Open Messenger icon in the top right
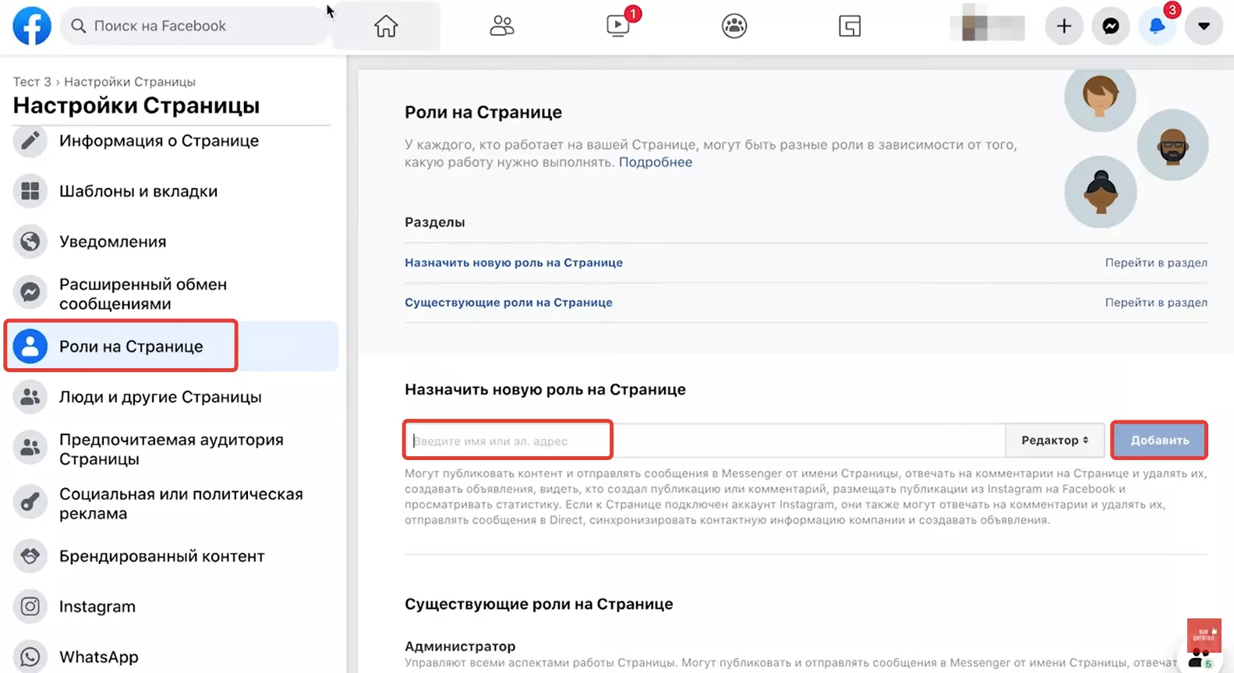This screenshot has height=673, width=1234. [x=1111, y=26]
